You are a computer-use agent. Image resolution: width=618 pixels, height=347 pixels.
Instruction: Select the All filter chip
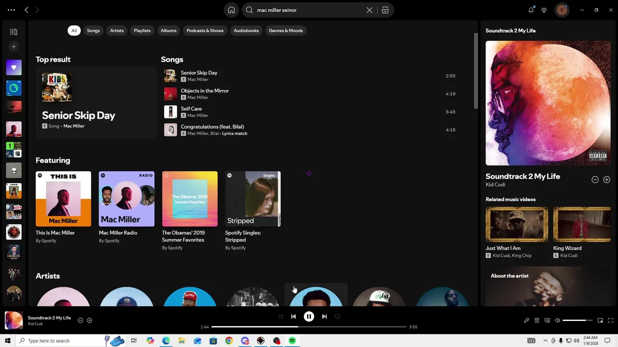[74, 30]
